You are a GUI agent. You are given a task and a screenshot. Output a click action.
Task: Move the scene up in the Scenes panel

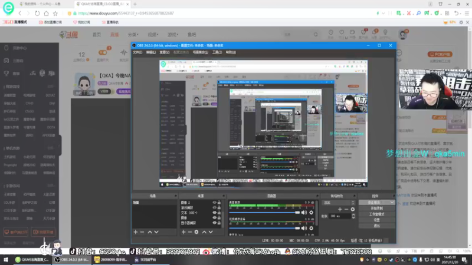tap(150, 232)
